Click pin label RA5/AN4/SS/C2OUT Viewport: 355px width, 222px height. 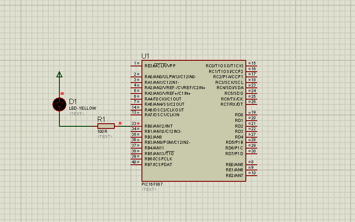coord(165,104)
